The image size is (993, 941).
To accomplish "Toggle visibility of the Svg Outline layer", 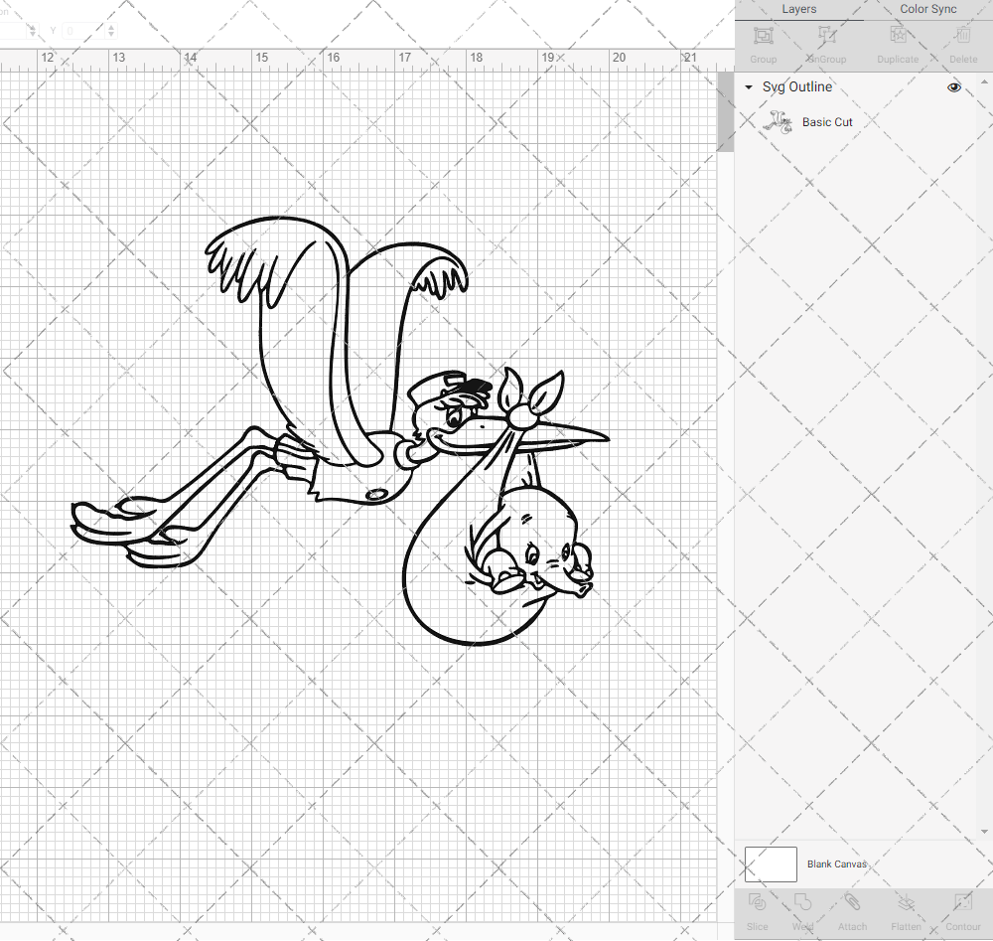I will click(953, 87).
